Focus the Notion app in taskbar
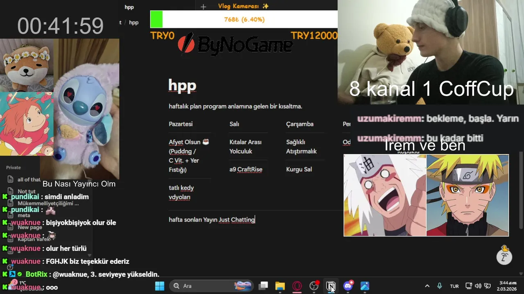 (331, 286)
